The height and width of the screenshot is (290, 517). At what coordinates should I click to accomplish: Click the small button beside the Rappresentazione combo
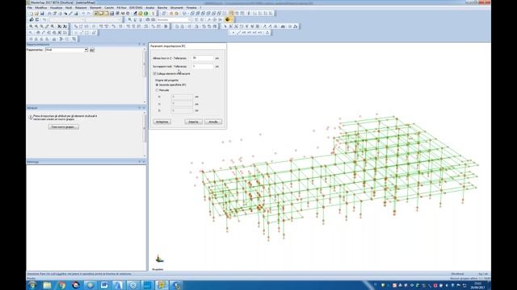[x=92, y=50]
